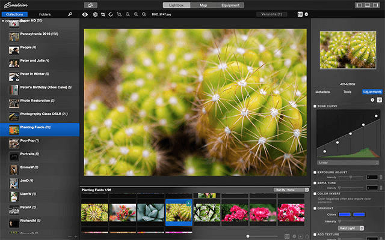Enable the Color Invert checkbox
Viewport: 385px width, 240px height.
[x=315, y=193]
